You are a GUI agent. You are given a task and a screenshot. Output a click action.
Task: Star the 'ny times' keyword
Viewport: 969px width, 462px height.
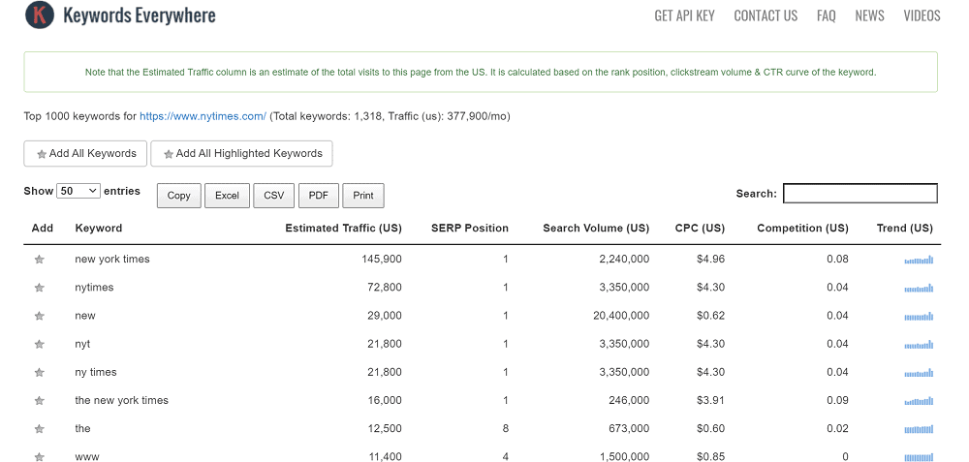tap(40, 373)
